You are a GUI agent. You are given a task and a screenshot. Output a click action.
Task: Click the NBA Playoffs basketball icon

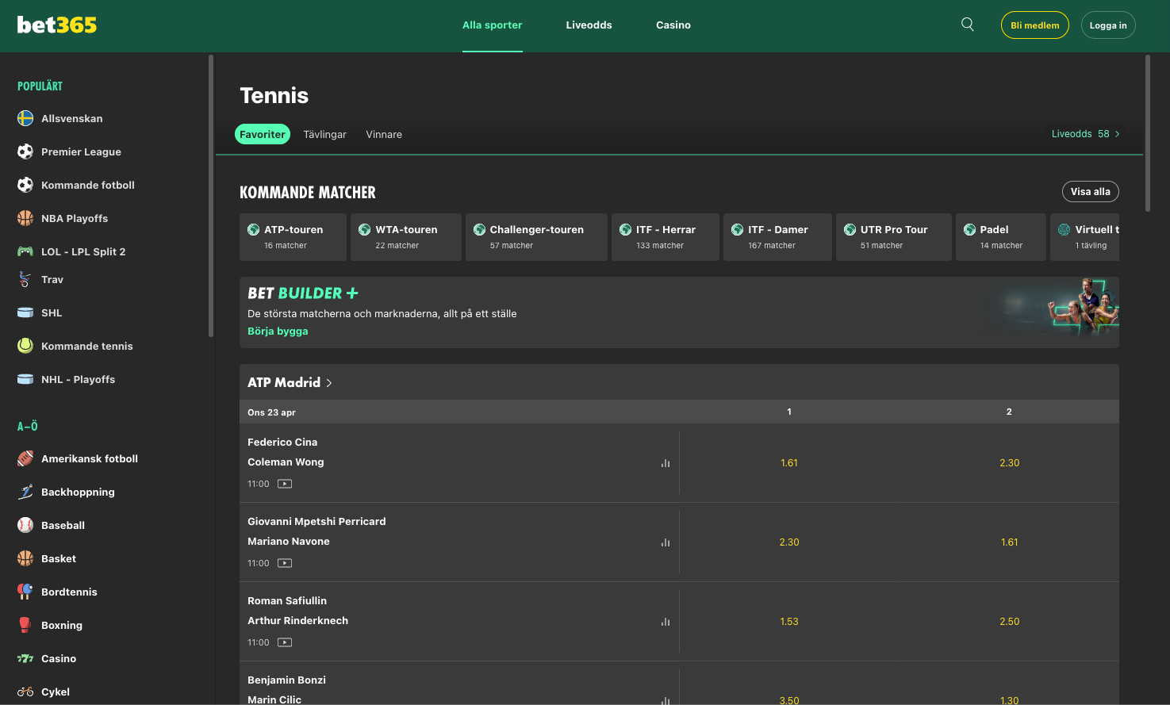tap(25, 218)
